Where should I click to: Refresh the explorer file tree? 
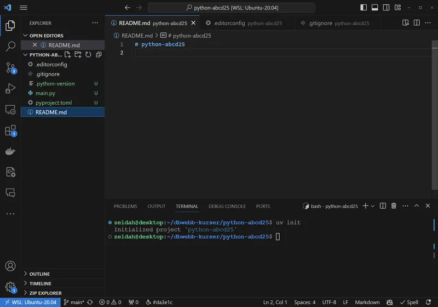pyautogui.click(x=88, y=54)
